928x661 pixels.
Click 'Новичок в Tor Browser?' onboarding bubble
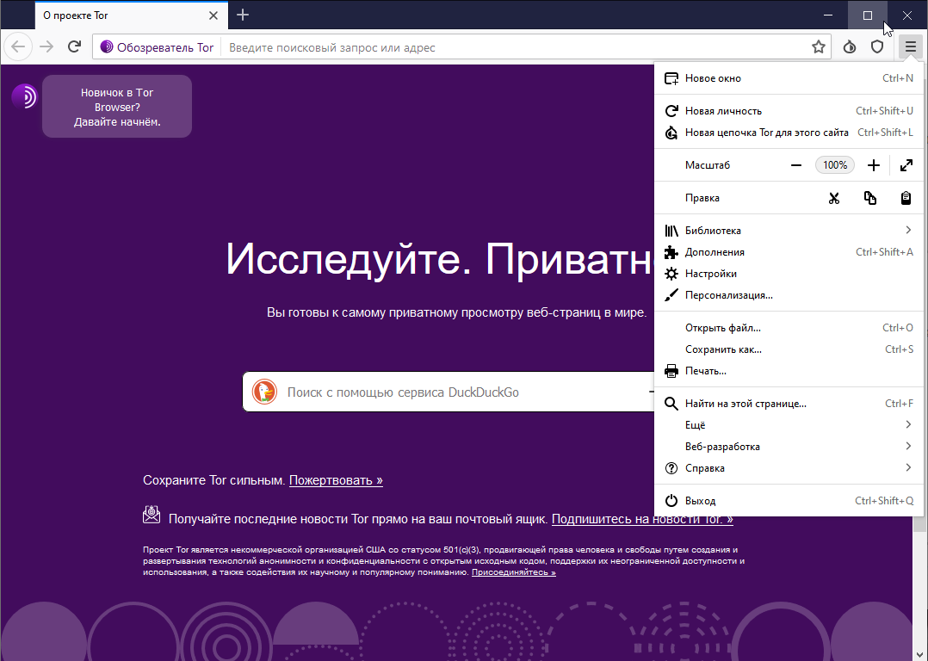[x=117, y=107]
